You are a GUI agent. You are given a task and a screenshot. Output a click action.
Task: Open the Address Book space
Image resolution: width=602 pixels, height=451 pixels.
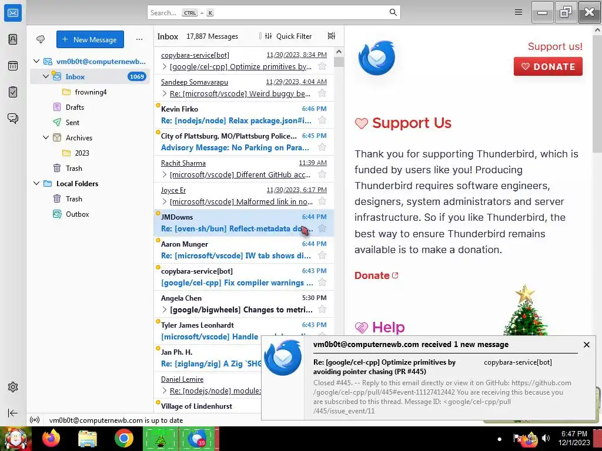click(x=13, y=39)
